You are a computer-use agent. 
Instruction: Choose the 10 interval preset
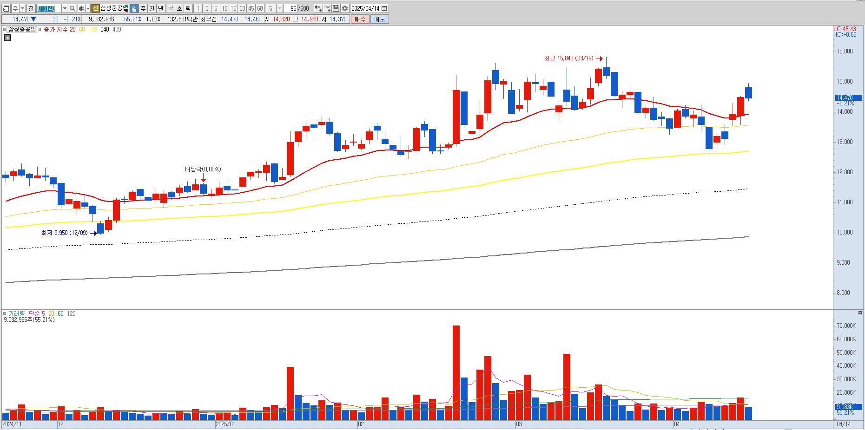225,8
